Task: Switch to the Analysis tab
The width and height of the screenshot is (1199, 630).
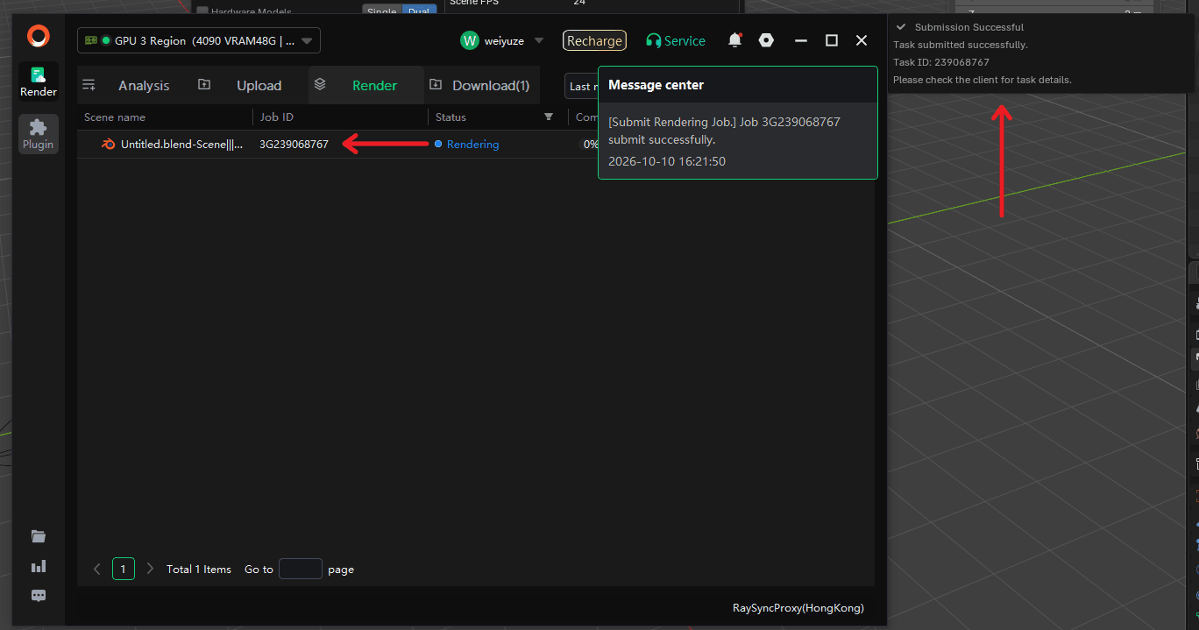Action: tap(144, 85)
